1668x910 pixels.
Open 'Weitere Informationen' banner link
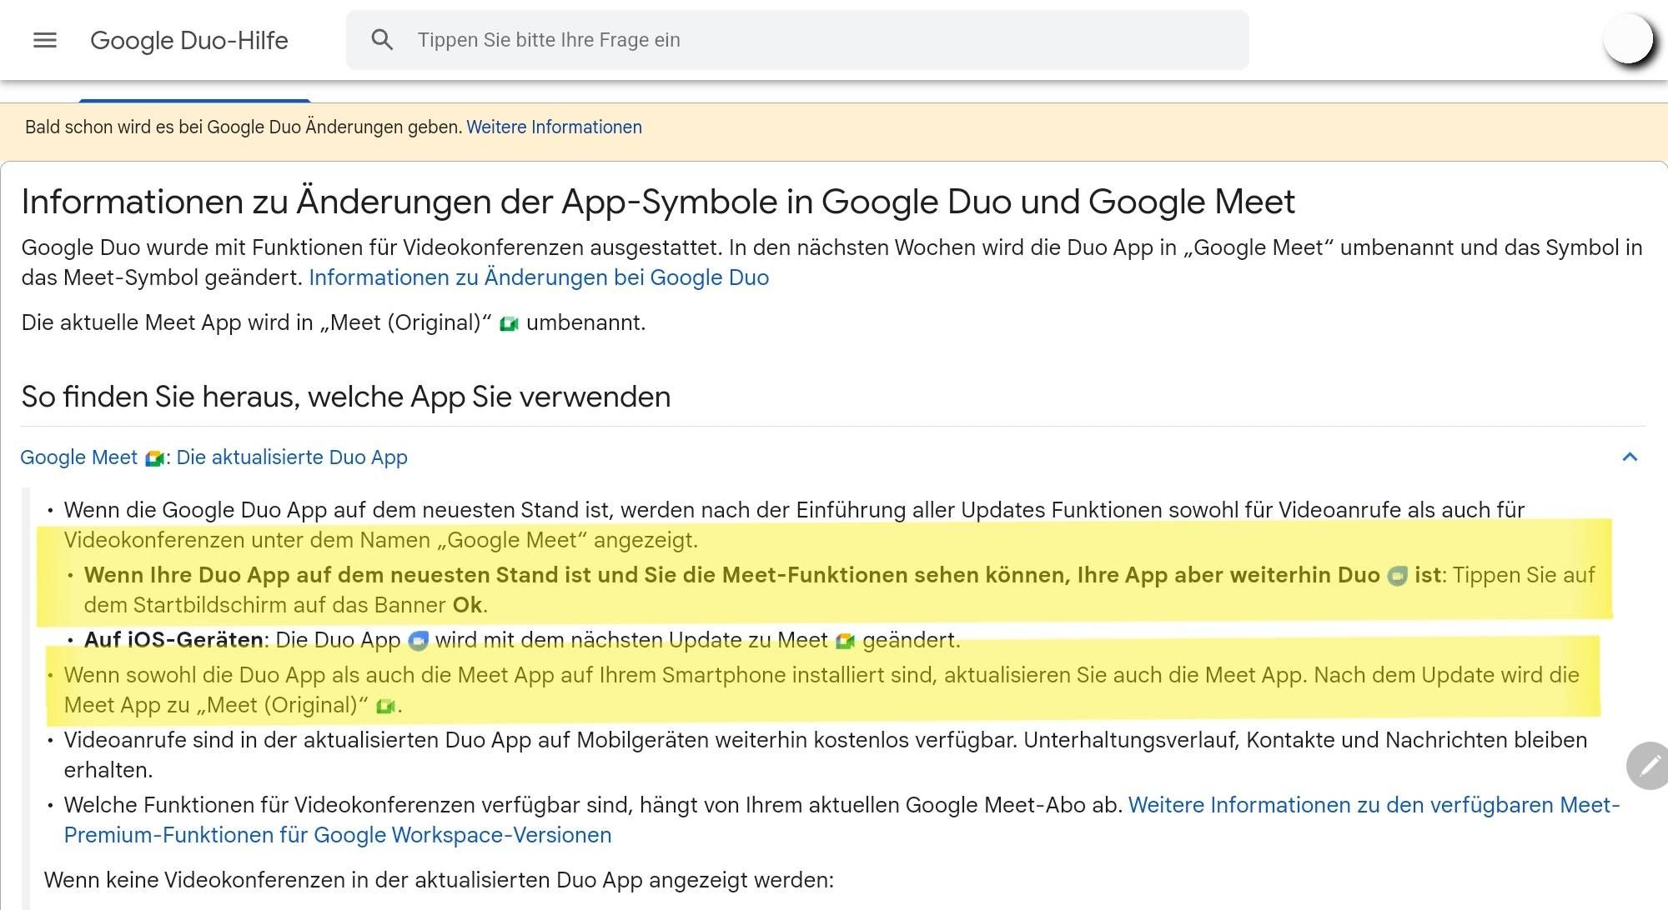[554, 127]
